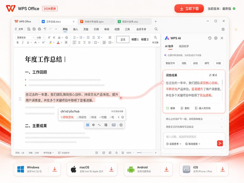Close the WPS AI panel
The height and width of the screenshot is (183, 244).
222,38
